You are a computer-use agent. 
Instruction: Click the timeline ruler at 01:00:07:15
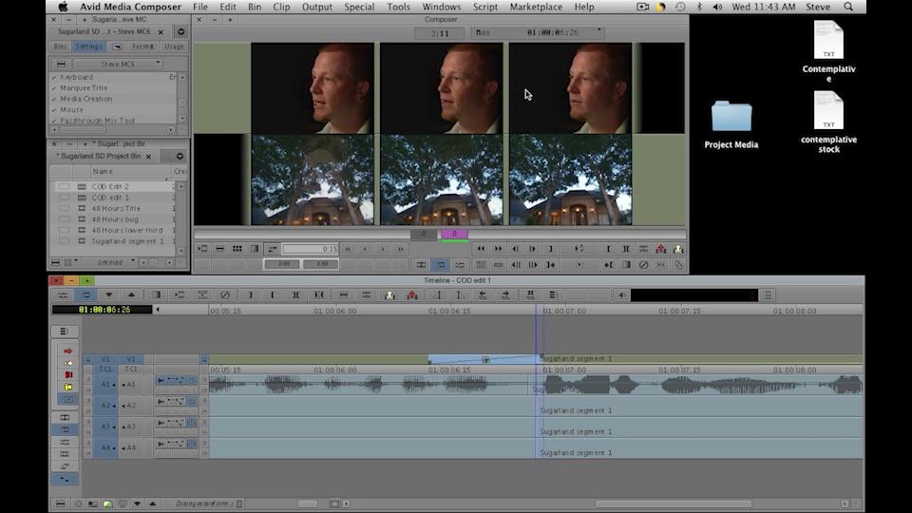[679, 312]
